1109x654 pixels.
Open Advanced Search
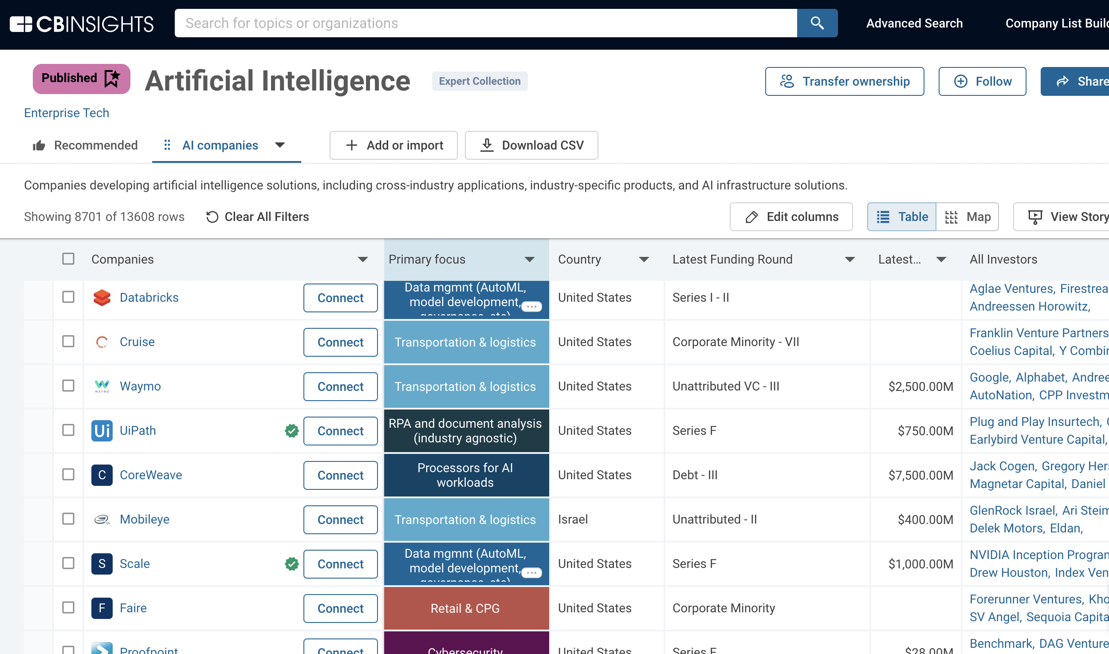[x=914, y=23]
